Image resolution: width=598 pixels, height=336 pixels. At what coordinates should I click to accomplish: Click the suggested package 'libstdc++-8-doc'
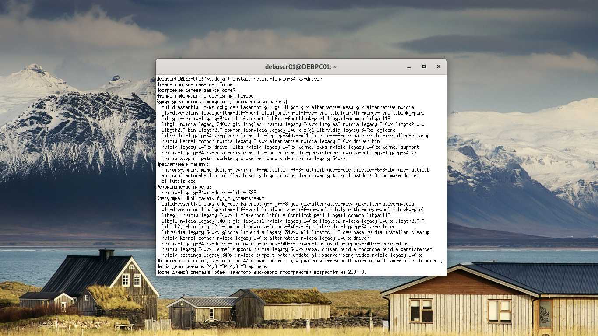click(x=368, y=175)
